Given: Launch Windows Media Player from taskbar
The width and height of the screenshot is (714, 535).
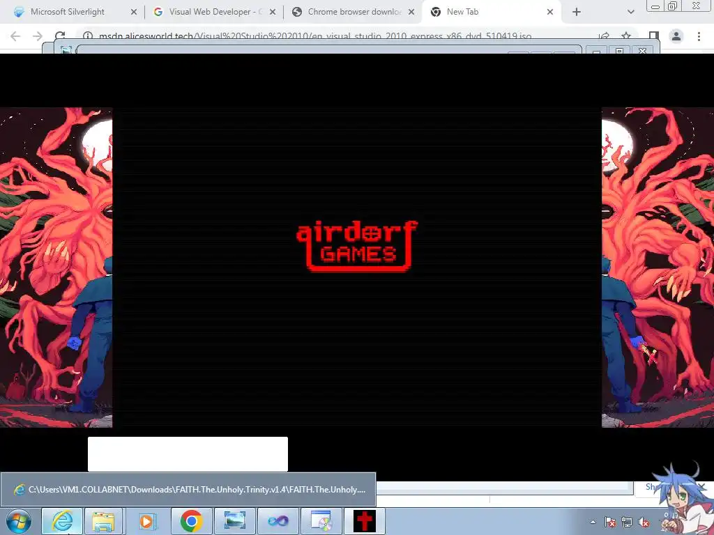Looking at the screenshot, I should 146,521.
